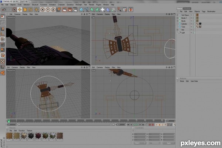The width and height of the screenshot is (222, 148).
Task: Expand the Boole.1 tree item
Action: pos(178,18)
